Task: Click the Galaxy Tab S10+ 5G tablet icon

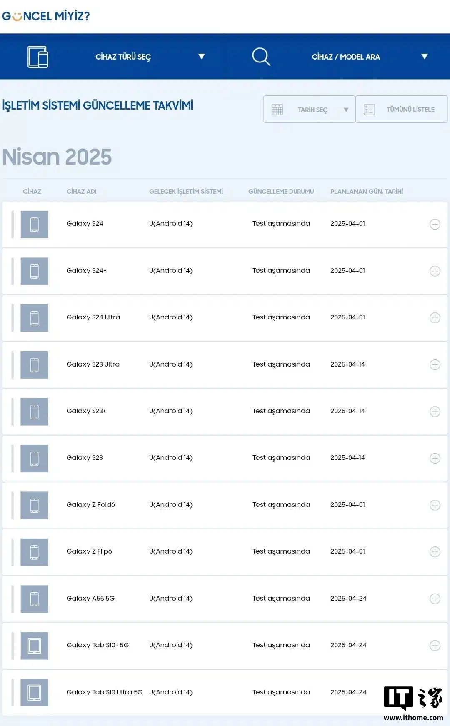Action: tap(35, 646)
